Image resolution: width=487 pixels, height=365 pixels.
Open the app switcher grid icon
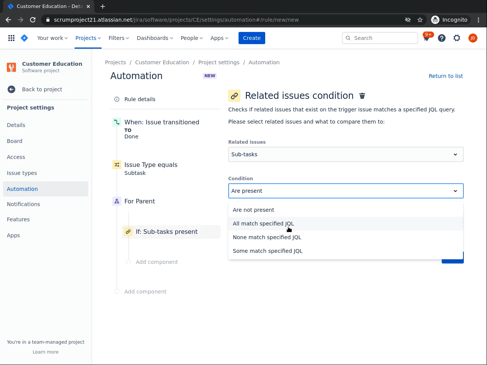pyautogui.click(x=11, y=38)
